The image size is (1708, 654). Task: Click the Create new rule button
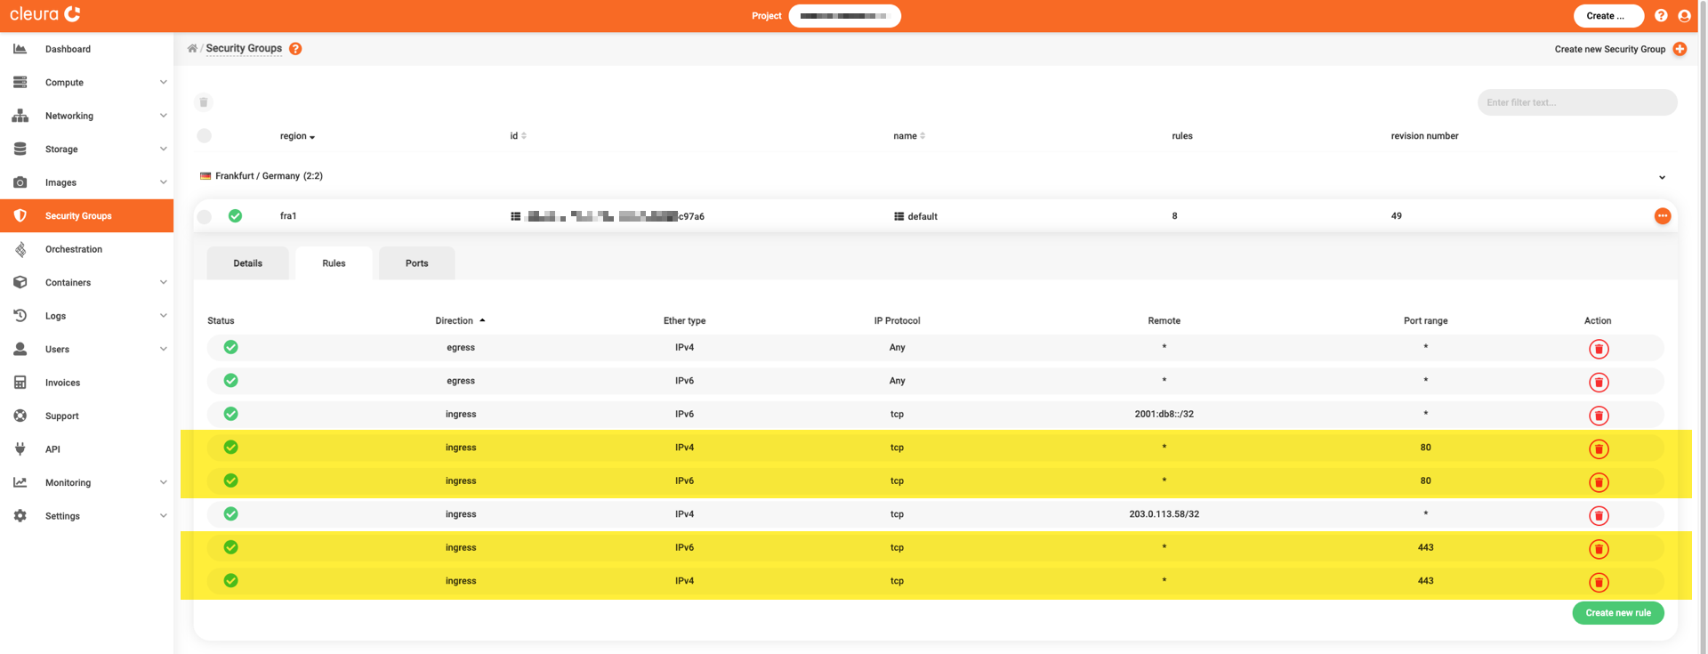(x=1617, y=613)
